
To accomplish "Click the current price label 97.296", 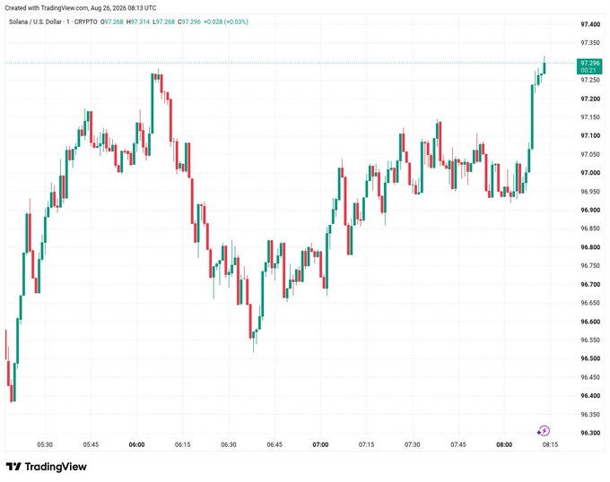I will [x=589, y=66].
